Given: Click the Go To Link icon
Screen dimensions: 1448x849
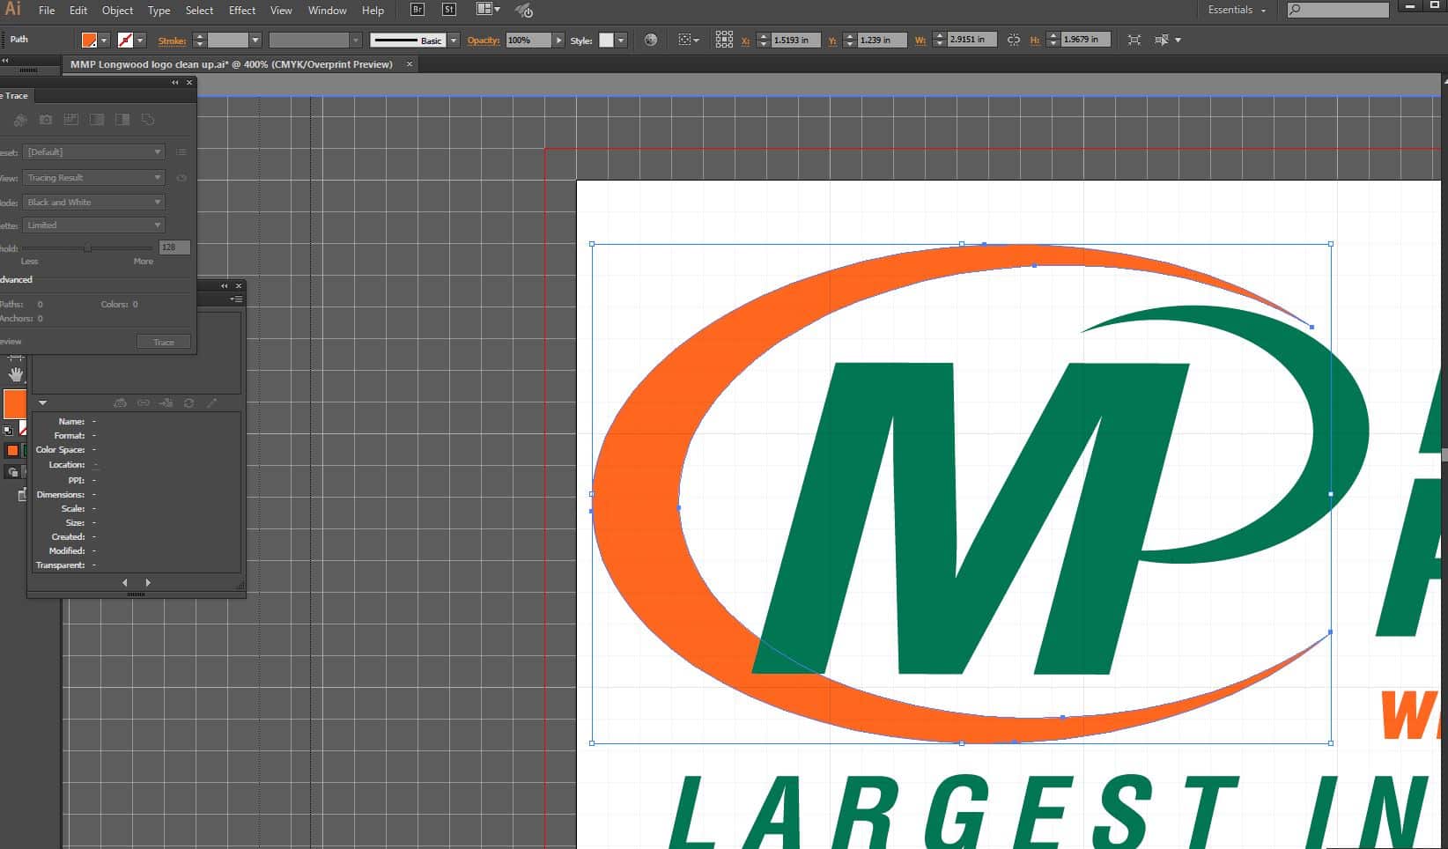Looking at the screenshot, I should [x=166, y=403].
